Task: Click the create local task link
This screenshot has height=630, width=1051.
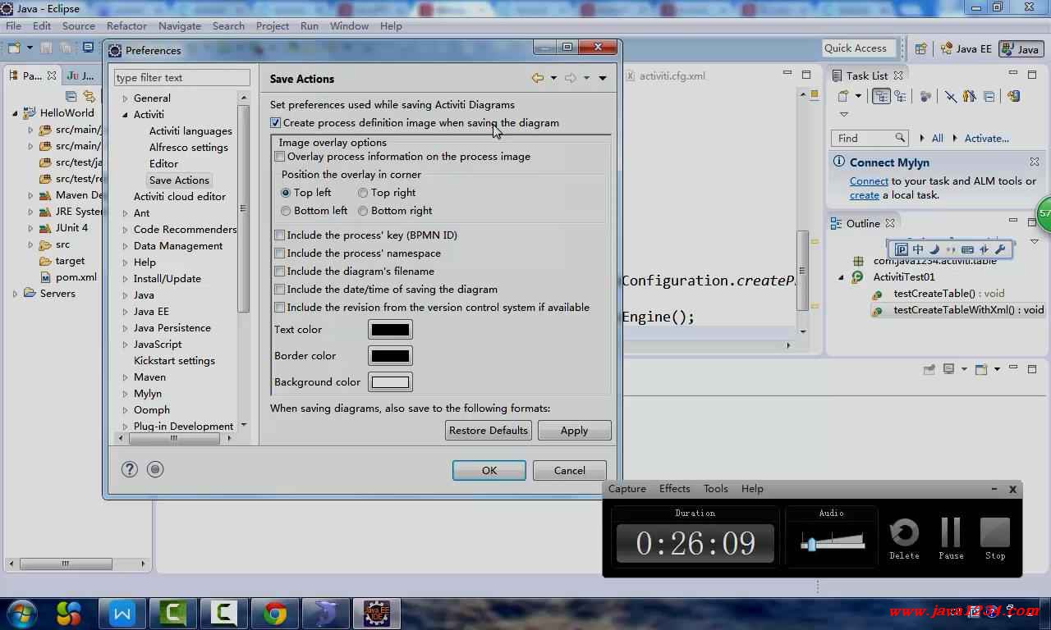Action: coord(865,195)
